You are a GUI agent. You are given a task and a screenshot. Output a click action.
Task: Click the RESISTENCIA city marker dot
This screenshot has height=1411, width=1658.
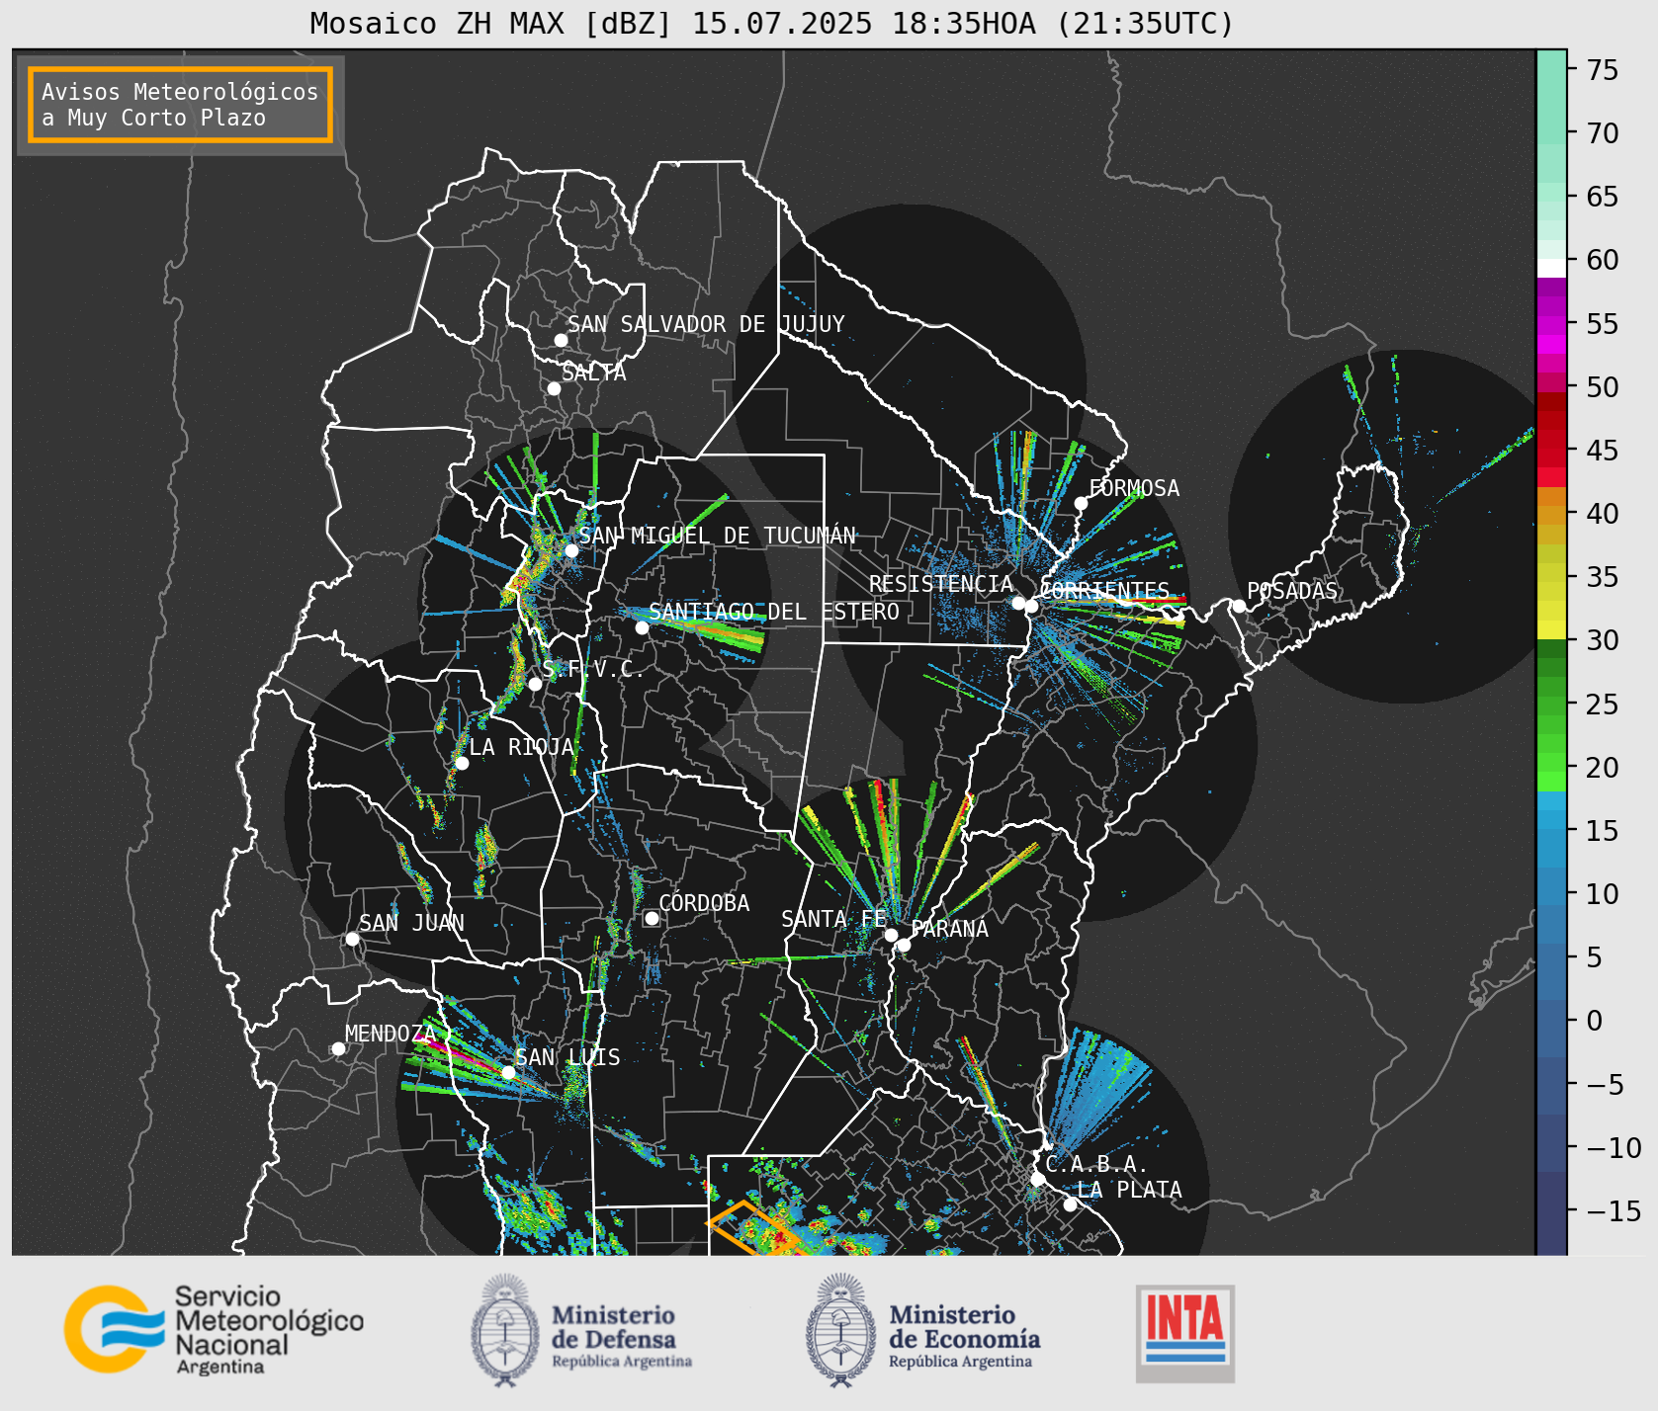click(x=1018, y=603)
